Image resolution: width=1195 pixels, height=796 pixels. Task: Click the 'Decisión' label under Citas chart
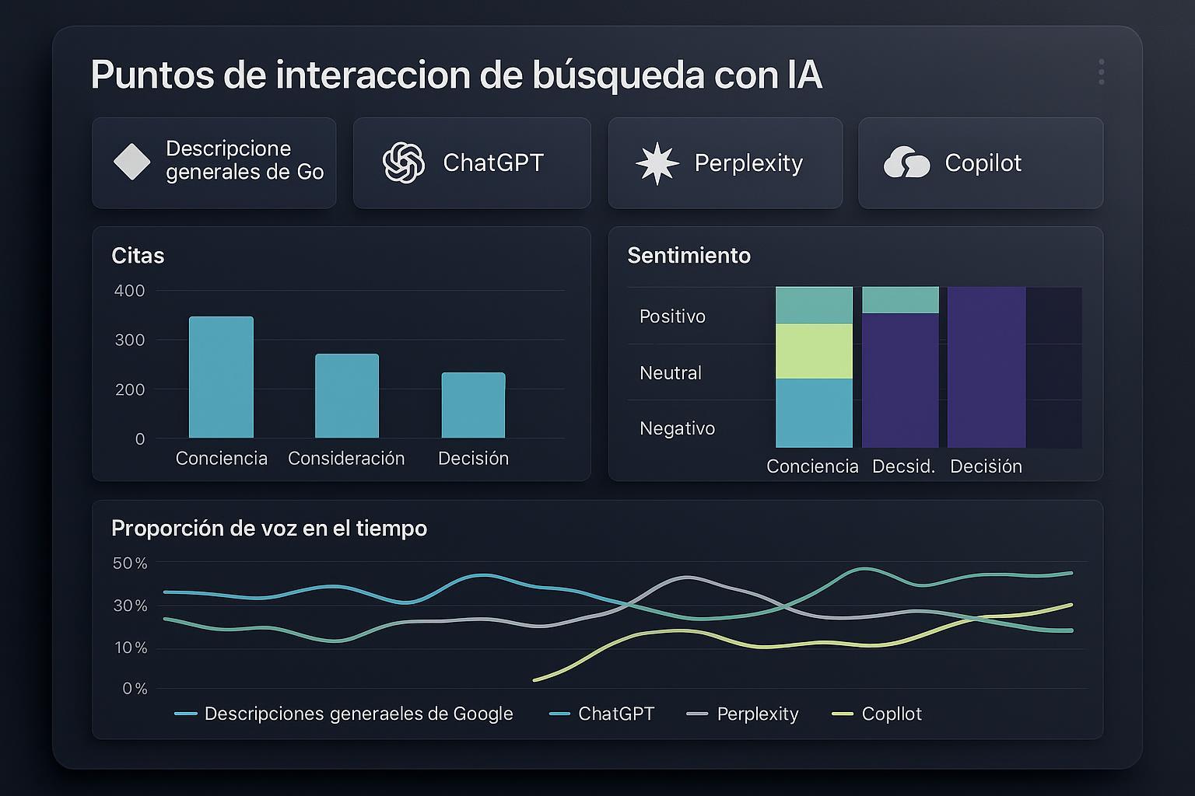click(473, 459)
